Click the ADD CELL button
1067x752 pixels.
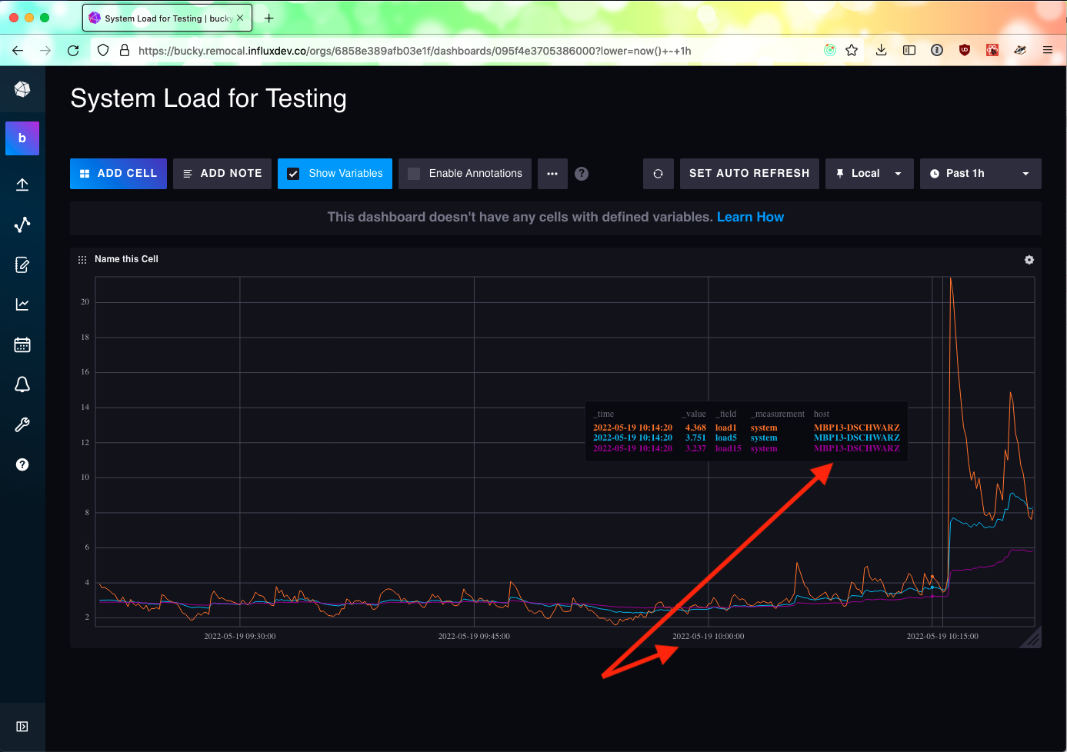(118, 174)
